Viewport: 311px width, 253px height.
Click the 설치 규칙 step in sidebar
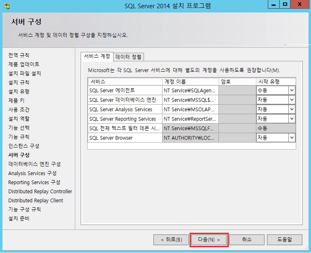coord(19,82)
